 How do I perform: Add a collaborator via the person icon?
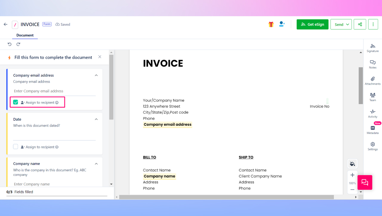point(282,24)
